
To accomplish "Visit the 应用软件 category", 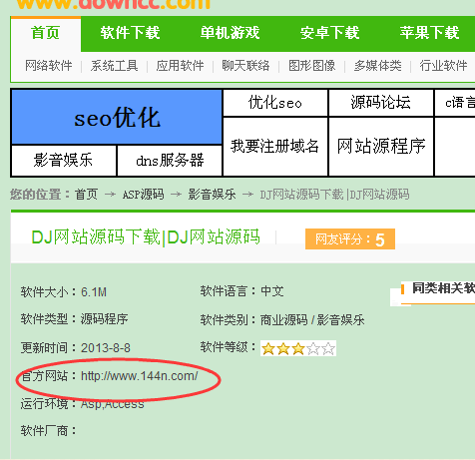I will point(180,66).
